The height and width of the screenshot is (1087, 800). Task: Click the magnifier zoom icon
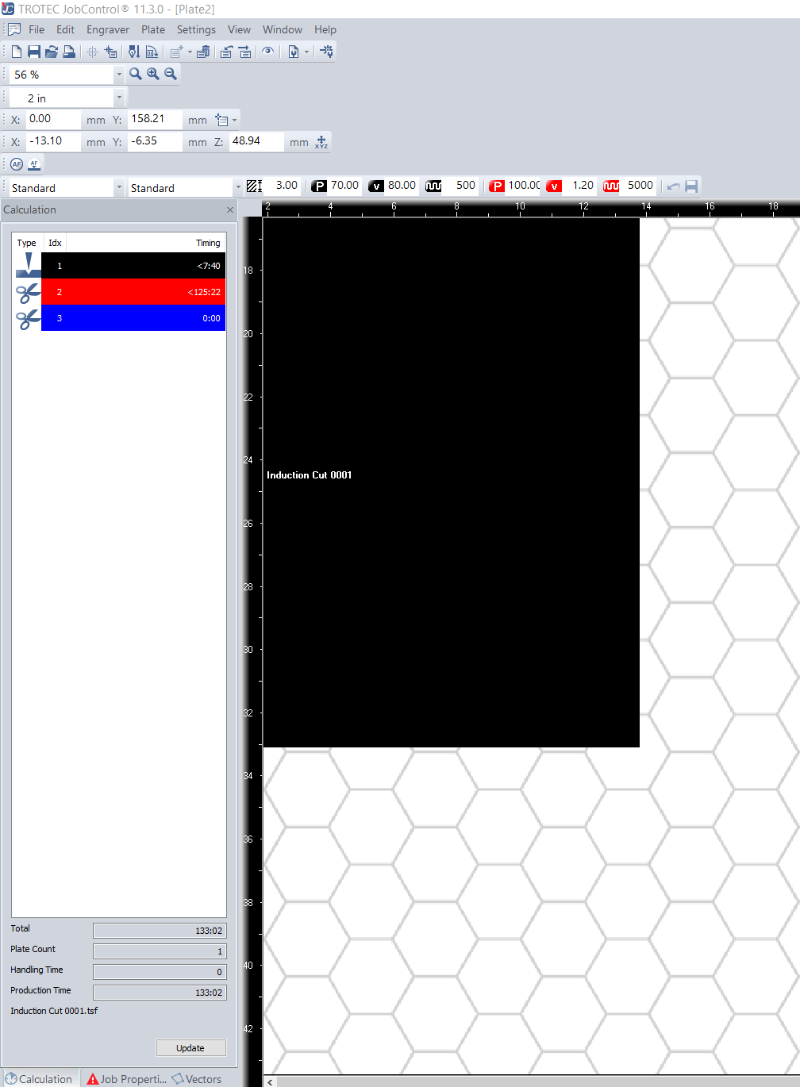point(136,75)
